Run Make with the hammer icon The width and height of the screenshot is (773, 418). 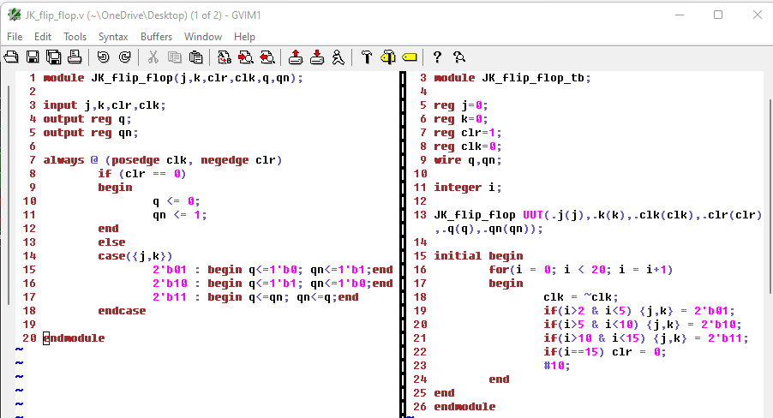(367, 57)
